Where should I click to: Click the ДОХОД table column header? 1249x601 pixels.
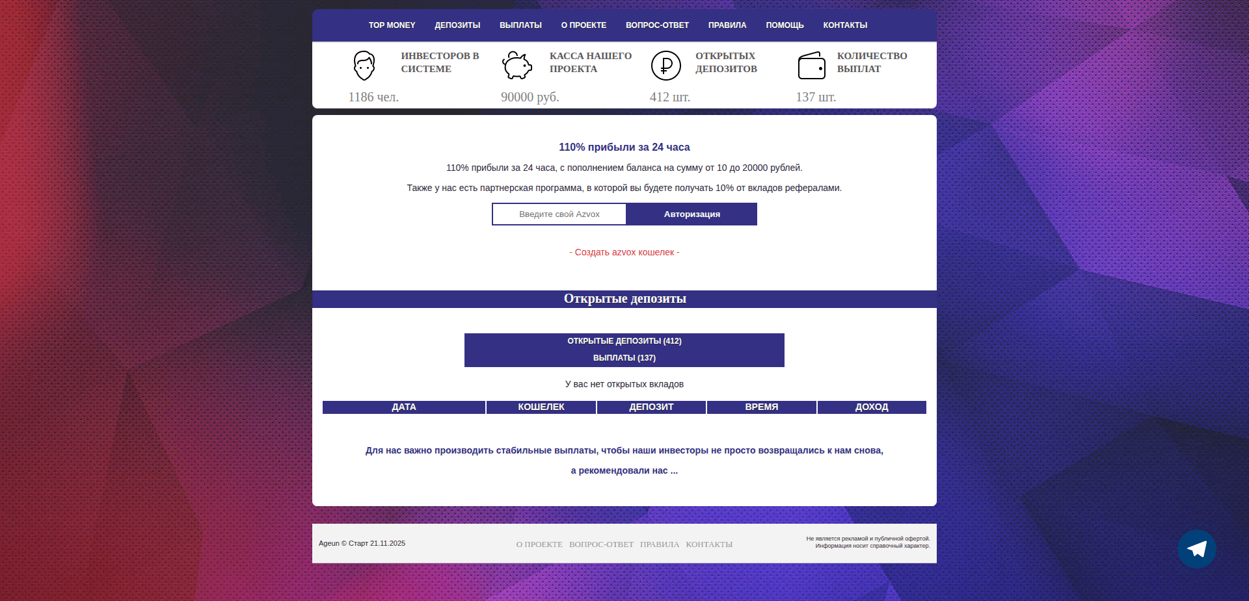point(871,407)
